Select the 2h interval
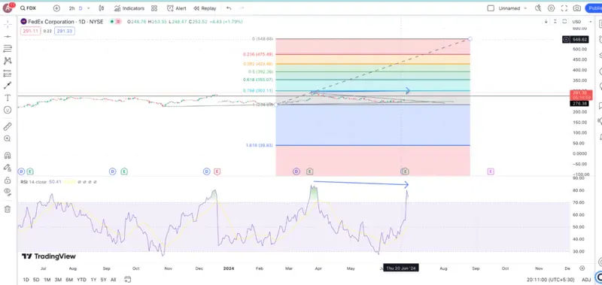 pos(71,8)
